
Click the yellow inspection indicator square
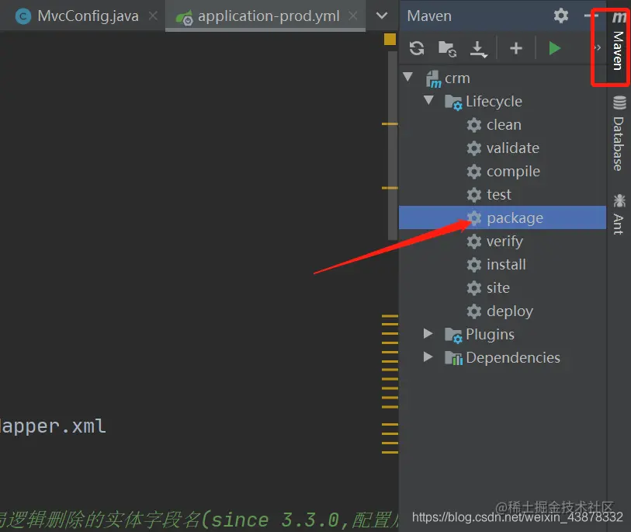point(390,40)
